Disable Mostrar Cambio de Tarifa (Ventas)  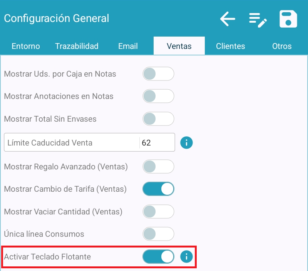click(158, 189)
